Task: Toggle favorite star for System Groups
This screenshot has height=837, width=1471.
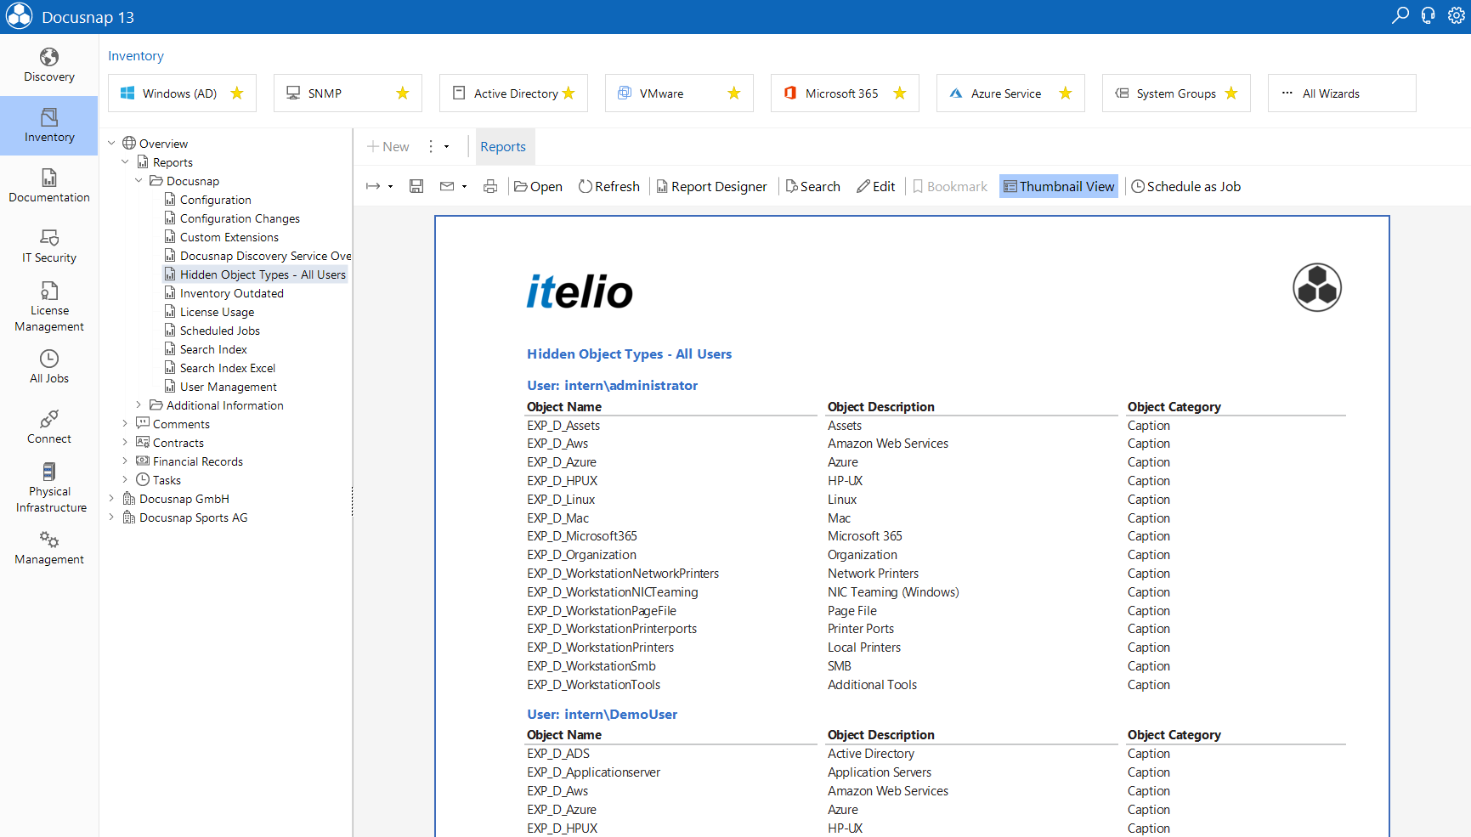Action: point(1231,93)
